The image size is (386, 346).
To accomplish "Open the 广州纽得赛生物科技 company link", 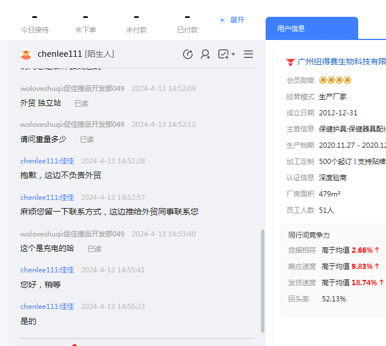I will tap(341, 61).
